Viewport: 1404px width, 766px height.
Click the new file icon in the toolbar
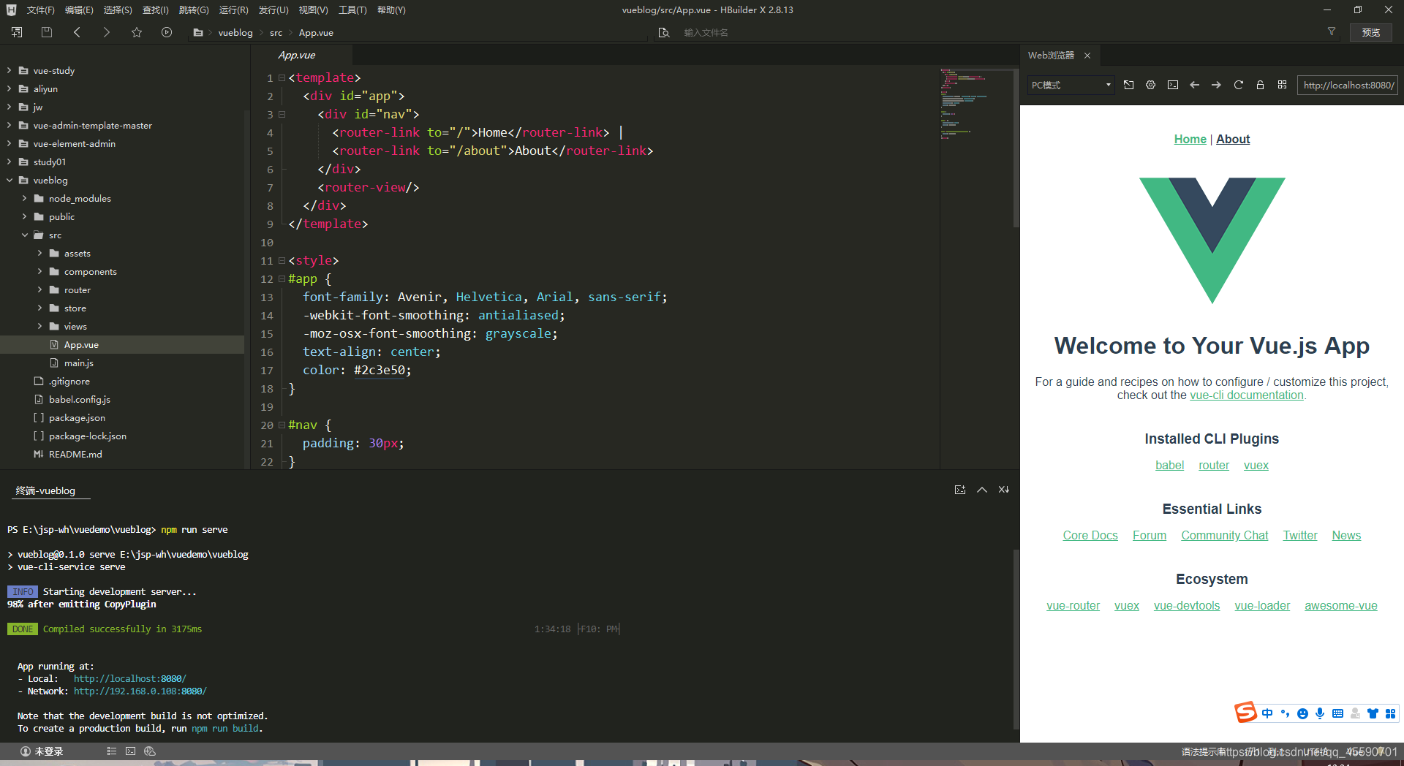17,32
